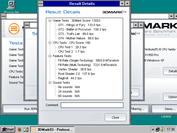Open the volume speaker tray icon

coord(162,129)
